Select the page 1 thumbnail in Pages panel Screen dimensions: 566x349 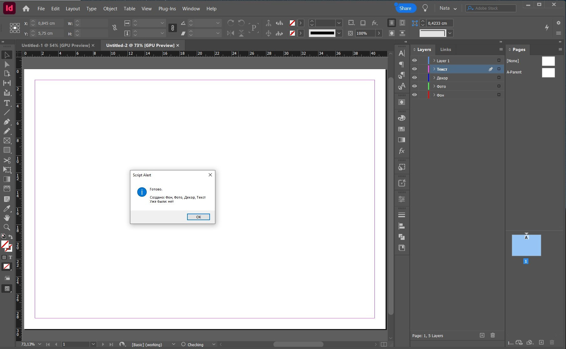527,245
